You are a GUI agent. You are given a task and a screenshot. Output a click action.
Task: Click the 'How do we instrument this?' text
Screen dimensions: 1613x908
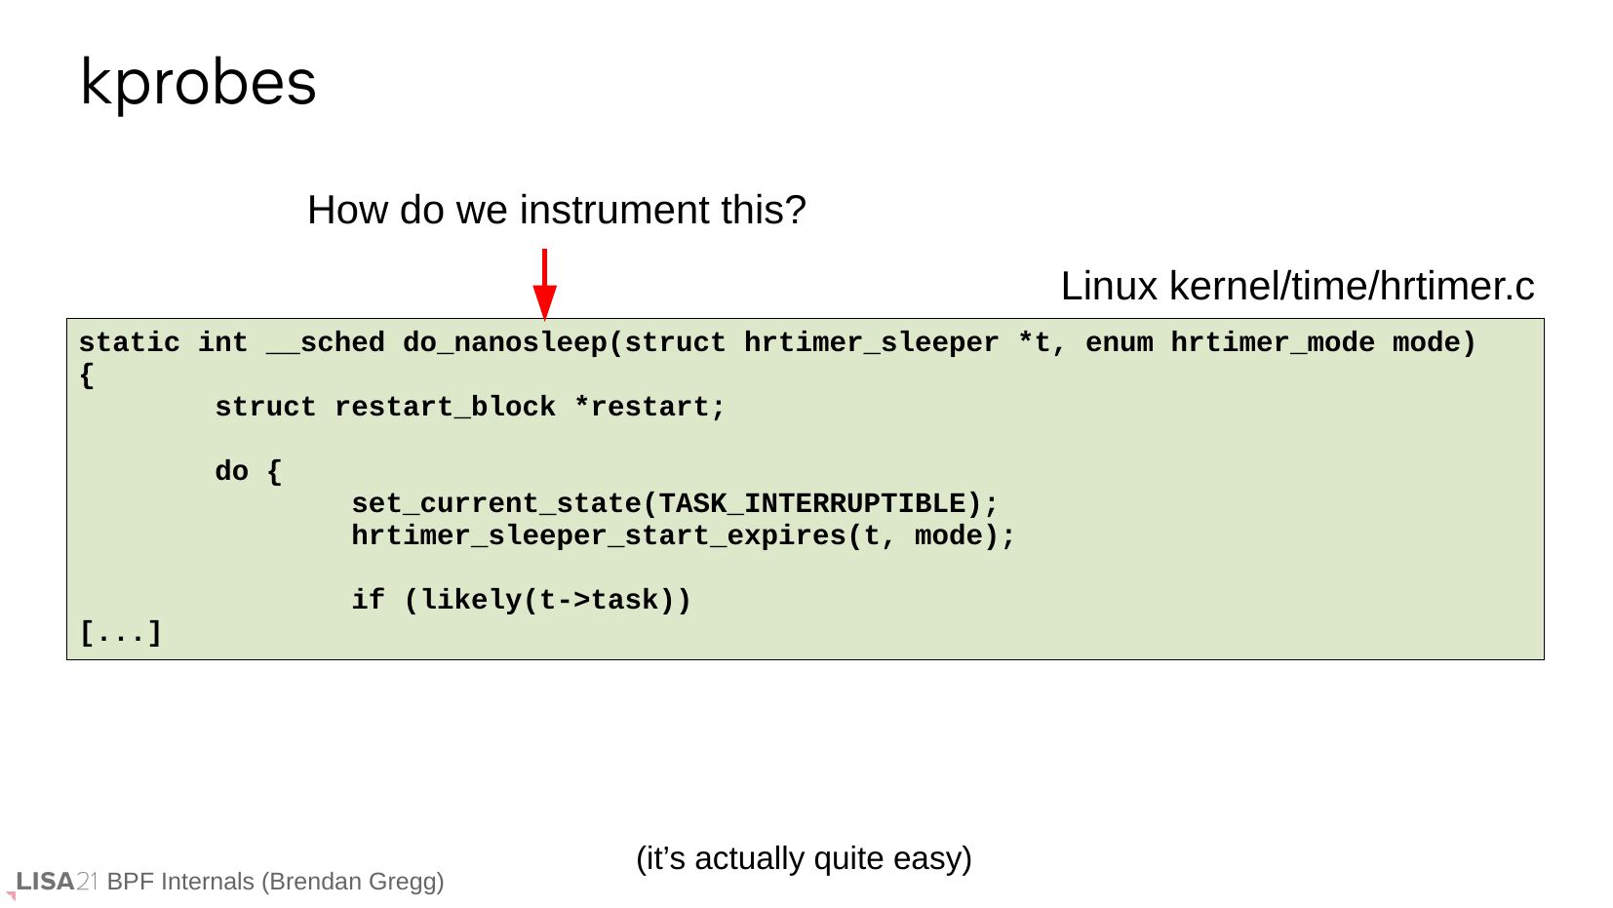point(556,211)
